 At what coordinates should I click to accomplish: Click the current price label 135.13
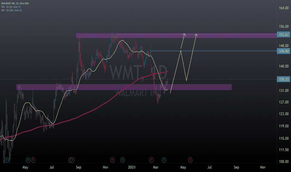[x=284, y=79]
